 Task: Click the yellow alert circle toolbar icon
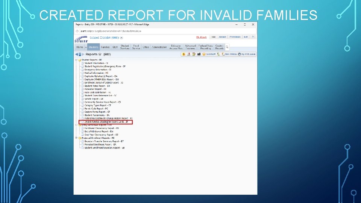point(184,54)
